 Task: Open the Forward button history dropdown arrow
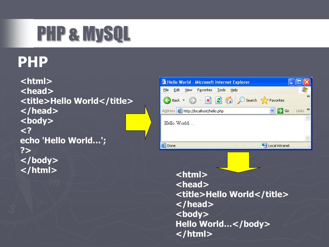click(200, 100)
